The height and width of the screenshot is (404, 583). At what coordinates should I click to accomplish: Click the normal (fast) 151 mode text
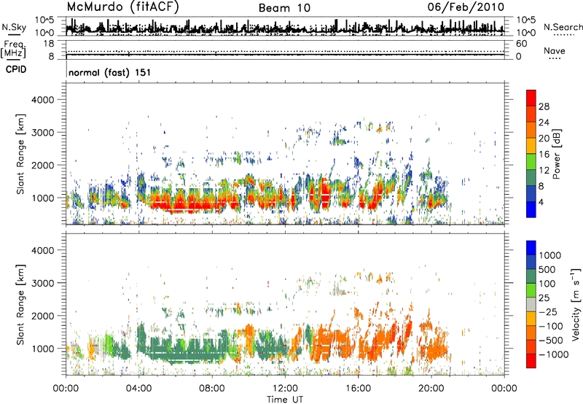(x=110, y=72)
